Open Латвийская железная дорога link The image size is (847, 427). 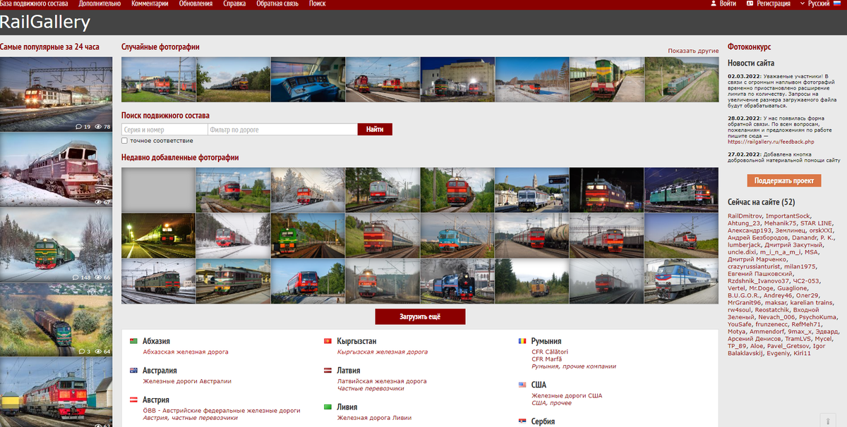(x=382, y=381)
